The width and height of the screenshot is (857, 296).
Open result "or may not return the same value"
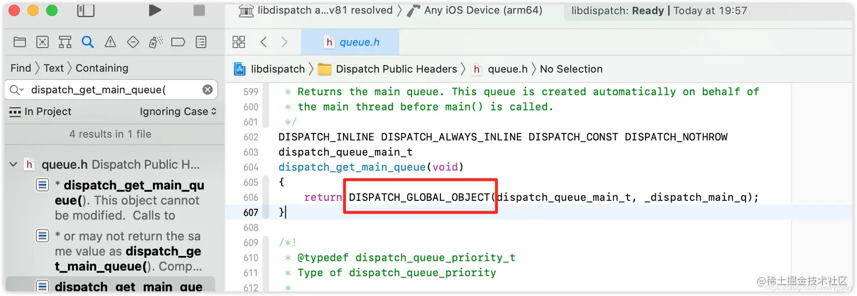tap(120, 251)
